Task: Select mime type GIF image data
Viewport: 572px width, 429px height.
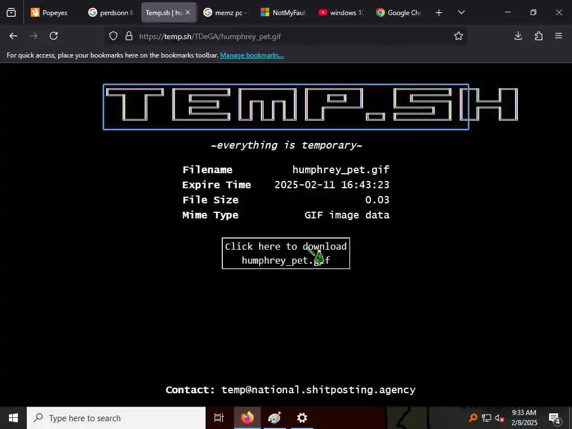Action: click(x=347, y=215)
